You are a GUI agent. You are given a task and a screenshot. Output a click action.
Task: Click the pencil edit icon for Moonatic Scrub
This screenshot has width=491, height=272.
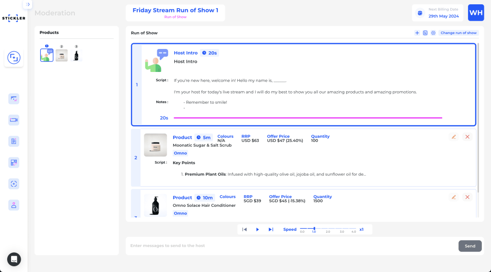coord(454,137)
